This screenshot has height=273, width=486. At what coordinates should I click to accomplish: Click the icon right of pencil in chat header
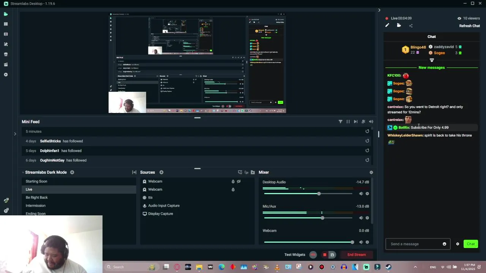tap(399, 25)
